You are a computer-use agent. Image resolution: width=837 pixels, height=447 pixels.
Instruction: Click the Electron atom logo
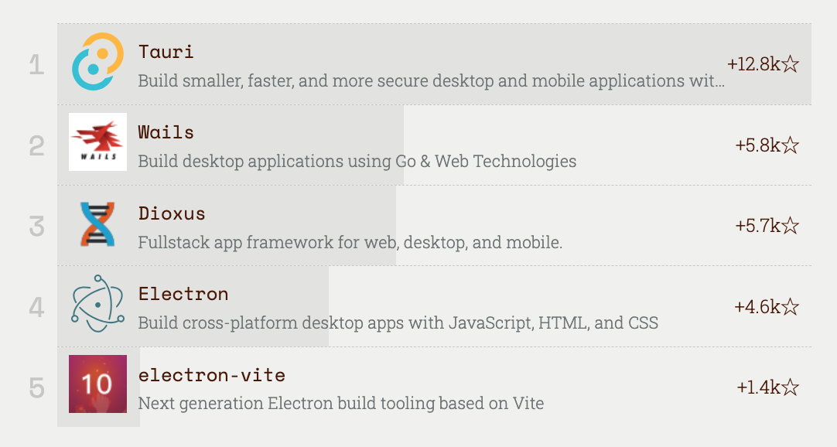pyautogui.click(x=97, y=304)
